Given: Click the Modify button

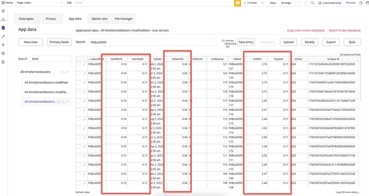Looking at the screenshot, I should pyautogui.click(x=310, y=42).
